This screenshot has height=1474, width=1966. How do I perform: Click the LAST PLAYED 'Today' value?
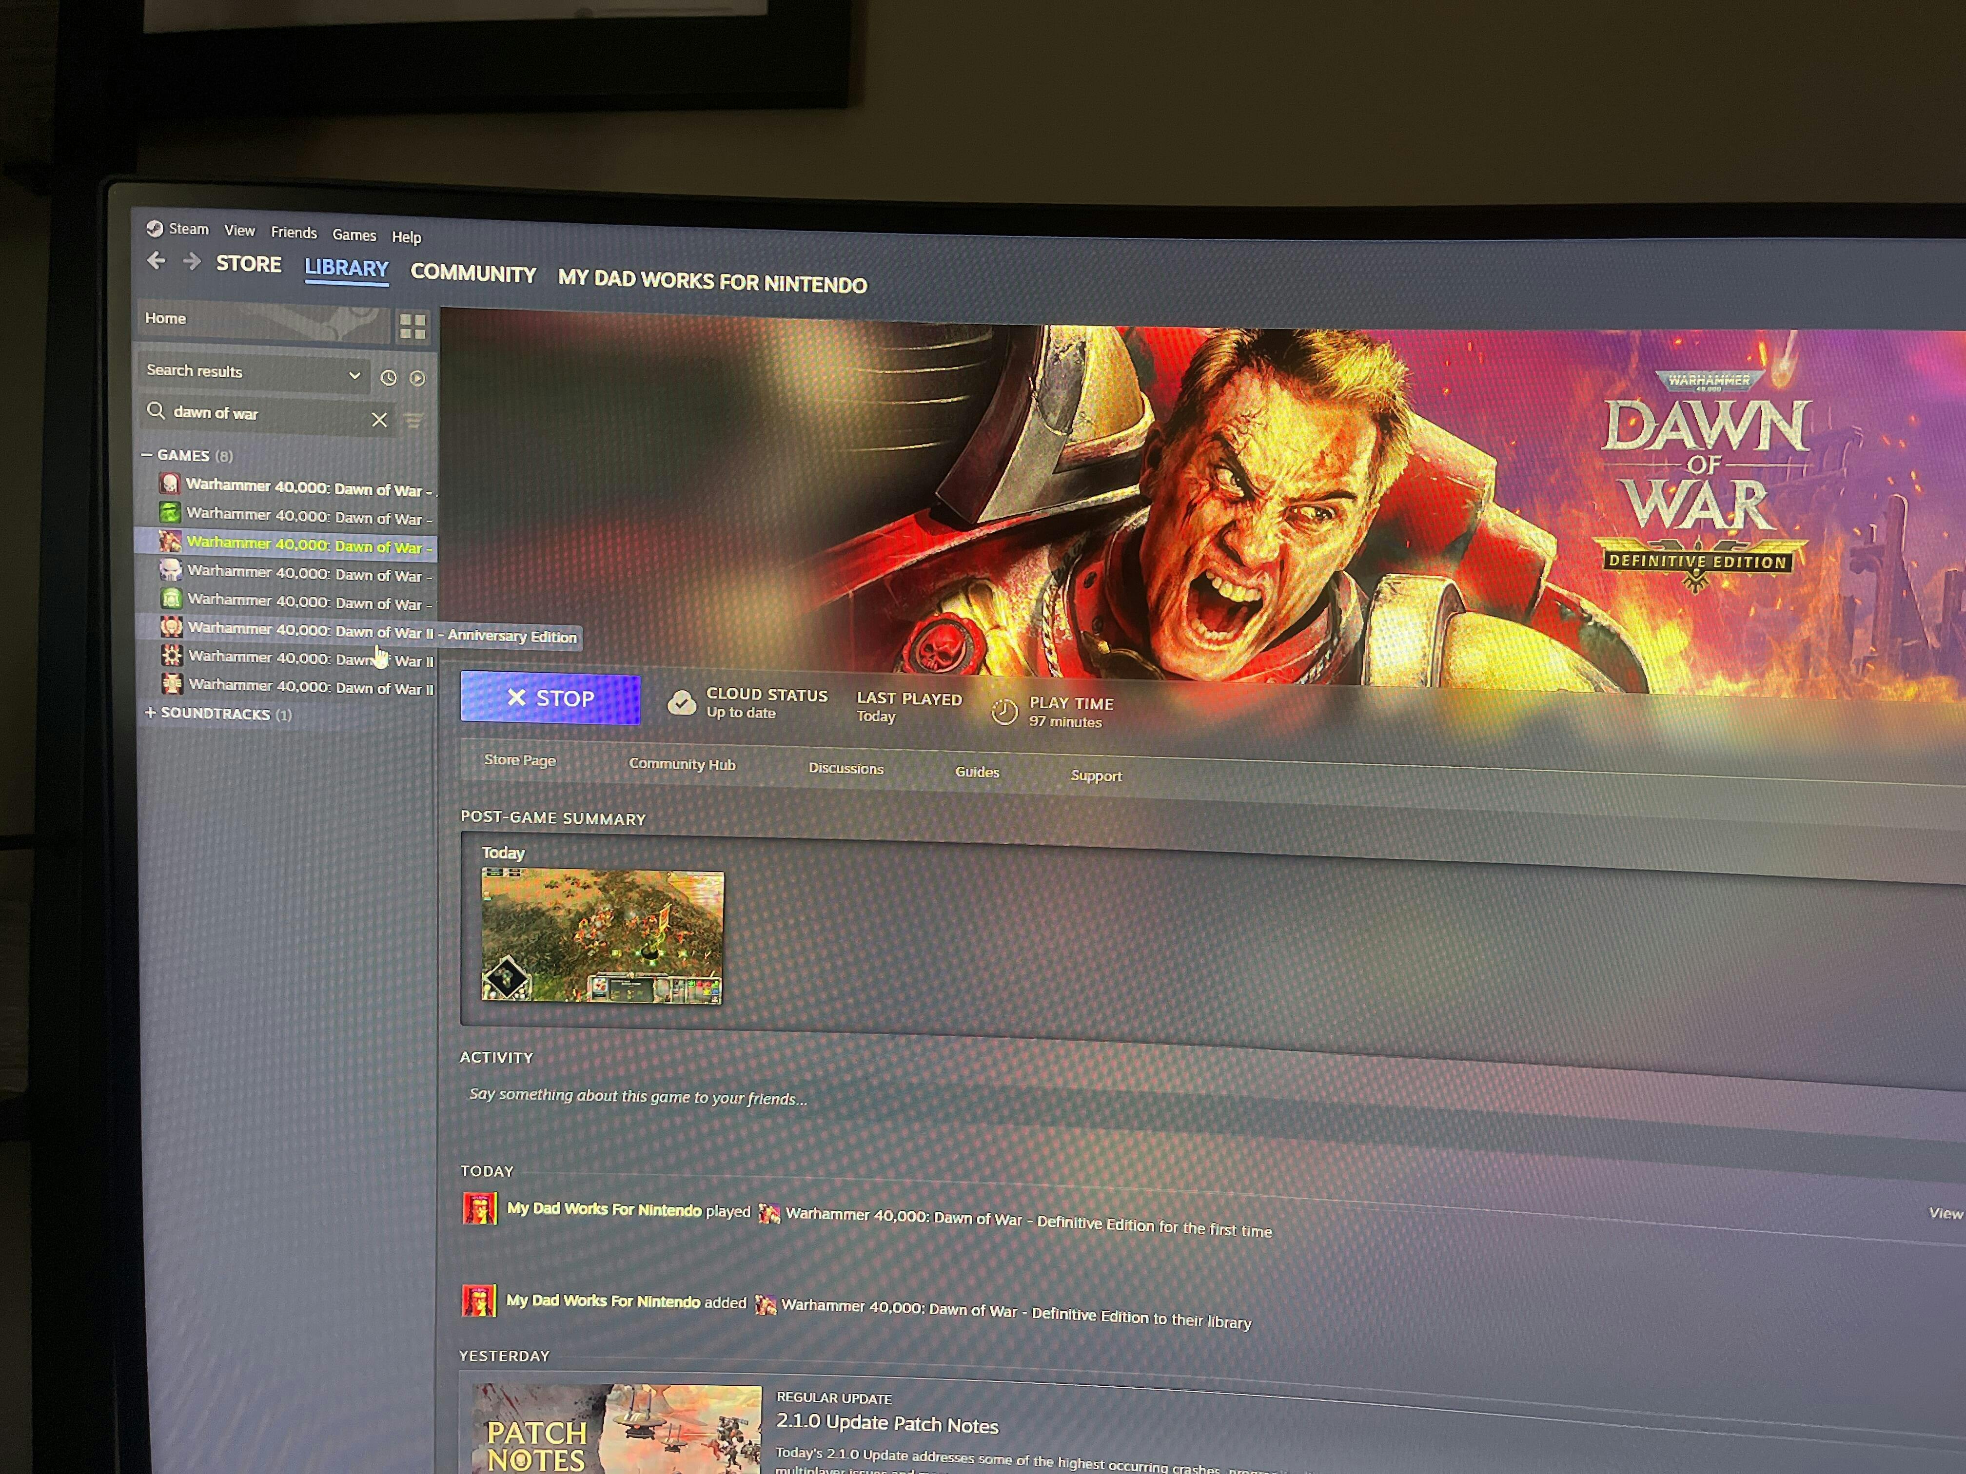click(x=875, y=716)
